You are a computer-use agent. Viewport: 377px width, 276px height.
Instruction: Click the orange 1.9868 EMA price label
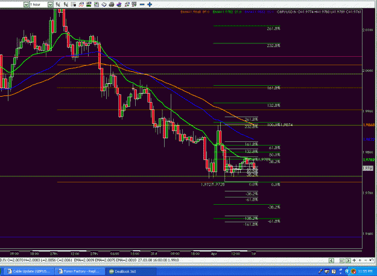click(369, 125)
